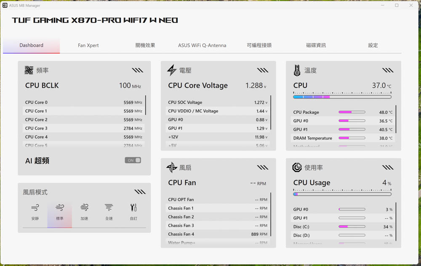Image resolution: width=421 pixels, height=266 pixels.
Task: Go to the 設定 settings tab
Action: click(x=373, y=45)
